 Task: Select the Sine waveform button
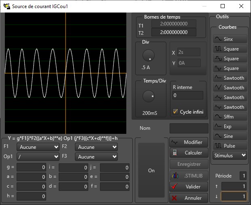pyautogui.click(x=230, y=136)
